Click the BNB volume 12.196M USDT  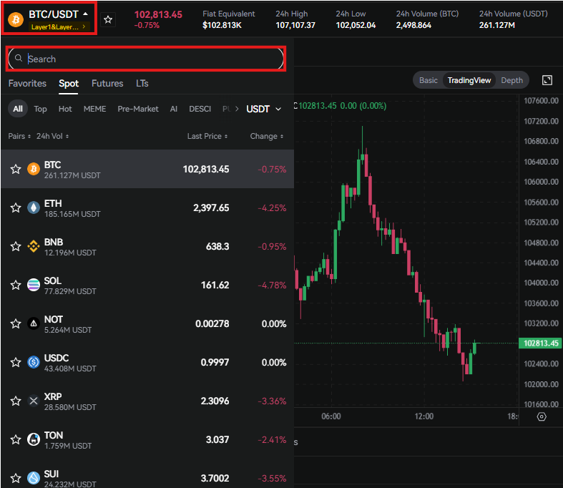point(70,253)
